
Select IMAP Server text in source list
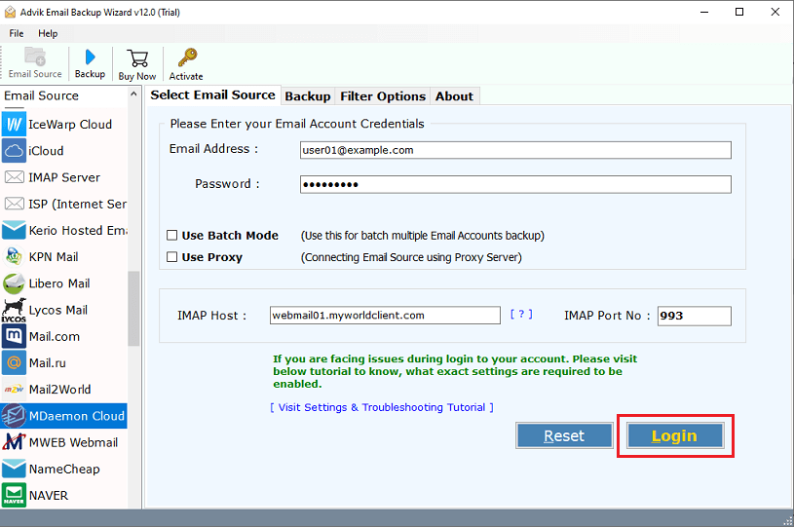(x=64, y=177)
